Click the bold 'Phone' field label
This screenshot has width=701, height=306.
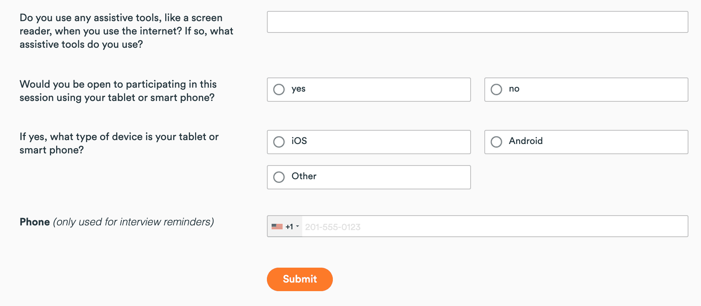pos(35,222)
